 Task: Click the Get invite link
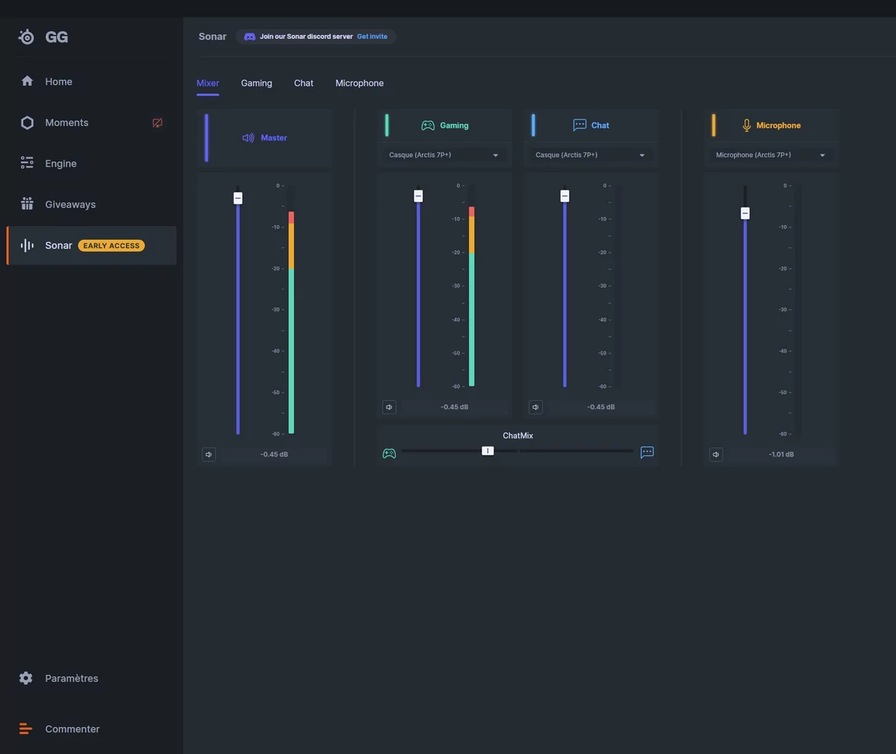[x=372, y=37]
